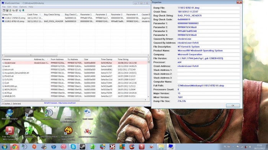The image size is (268, 150).
Task: Select the 111812-8782-01.dmp crash row
Action: point(76,21)
